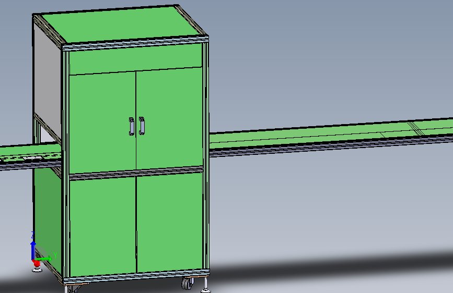The image size is (453, 293).
Task: Select the upper right cabinet door face
Action: [x=169, y=118]
